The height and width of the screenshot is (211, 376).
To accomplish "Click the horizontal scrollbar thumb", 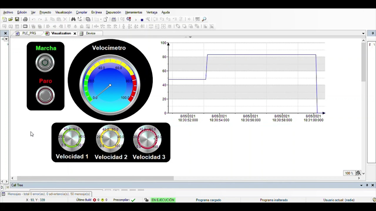I will click(95, 178).
